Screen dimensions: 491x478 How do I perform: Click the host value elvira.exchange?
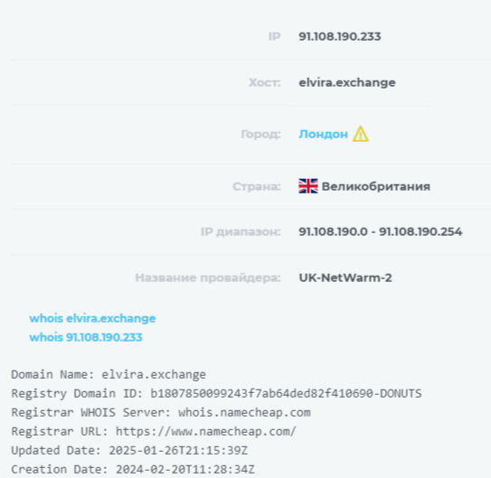[347, 82]
